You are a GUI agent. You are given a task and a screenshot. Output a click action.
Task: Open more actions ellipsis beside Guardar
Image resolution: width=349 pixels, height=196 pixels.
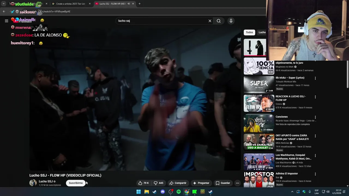coord(237,183)
